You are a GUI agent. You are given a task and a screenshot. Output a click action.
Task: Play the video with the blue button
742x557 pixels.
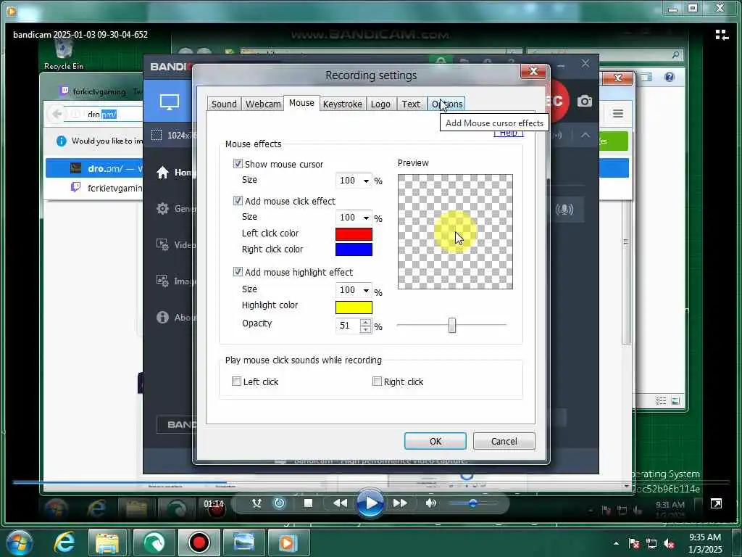(370, 503)
